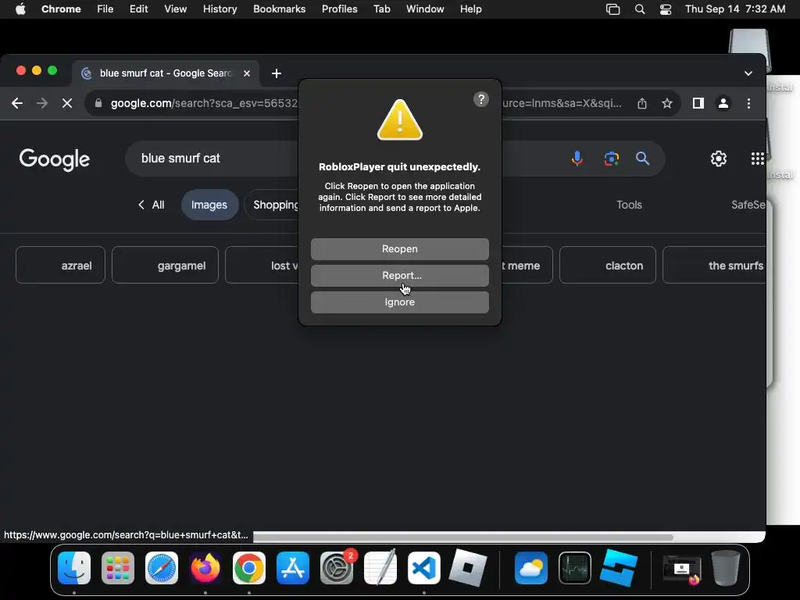Open Visual Studio Code from the Dock
This screenshot has height=600, width=800.
click(424, 568)
